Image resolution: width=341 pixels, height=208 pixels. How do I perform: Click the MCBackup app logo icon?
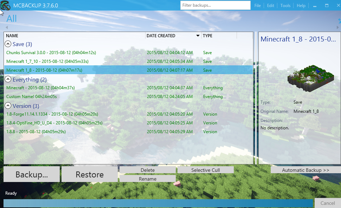point(5,5)
